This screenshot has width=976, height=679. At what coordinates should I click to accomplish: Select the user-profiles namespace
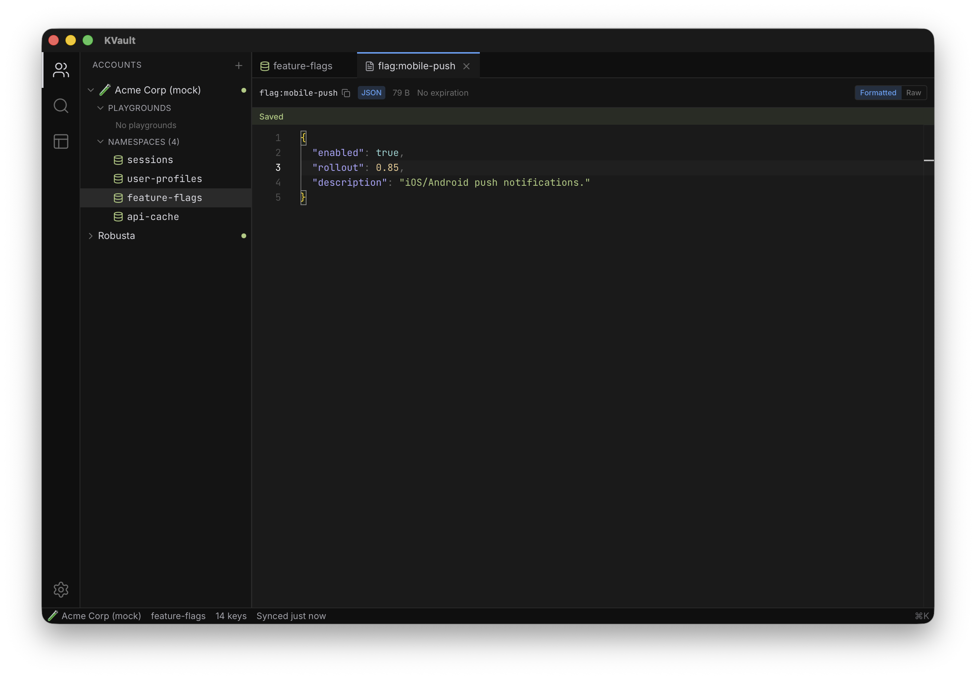click(x=165, y=179)
